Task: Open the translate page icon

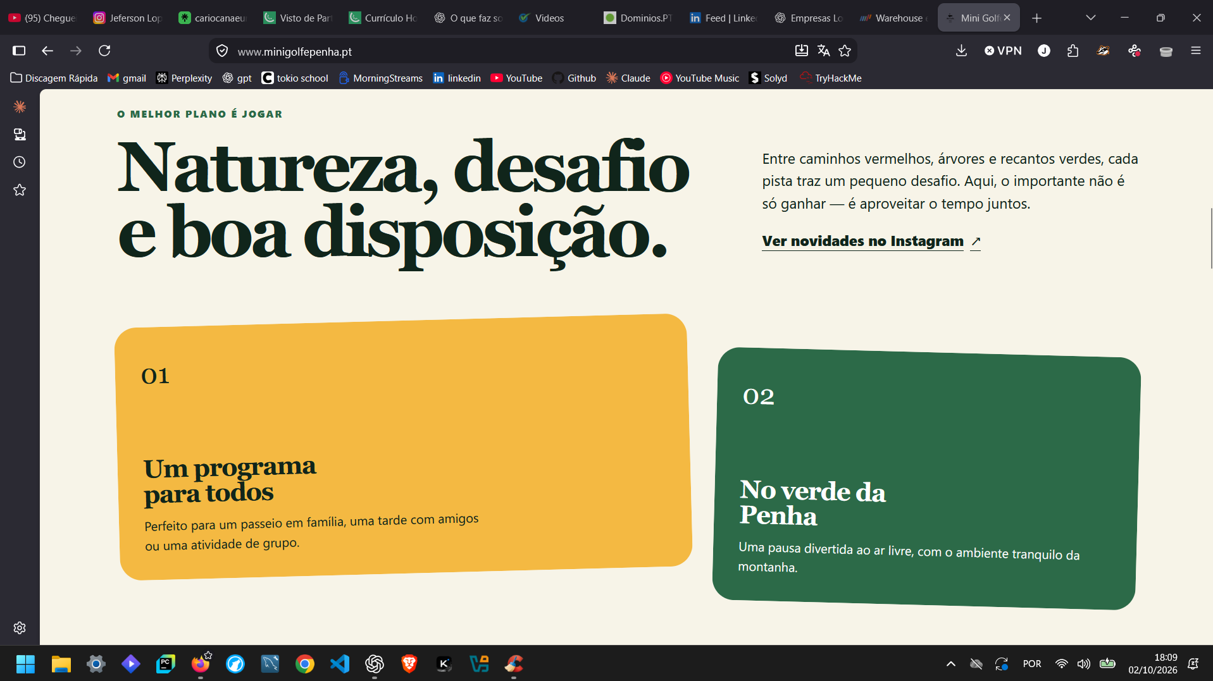Action: [823, 51]
